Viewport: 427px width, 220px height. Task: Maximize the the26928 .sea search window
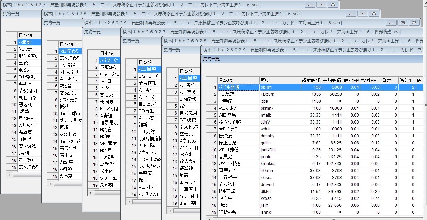pyautogui.click(x=362, y=14)
